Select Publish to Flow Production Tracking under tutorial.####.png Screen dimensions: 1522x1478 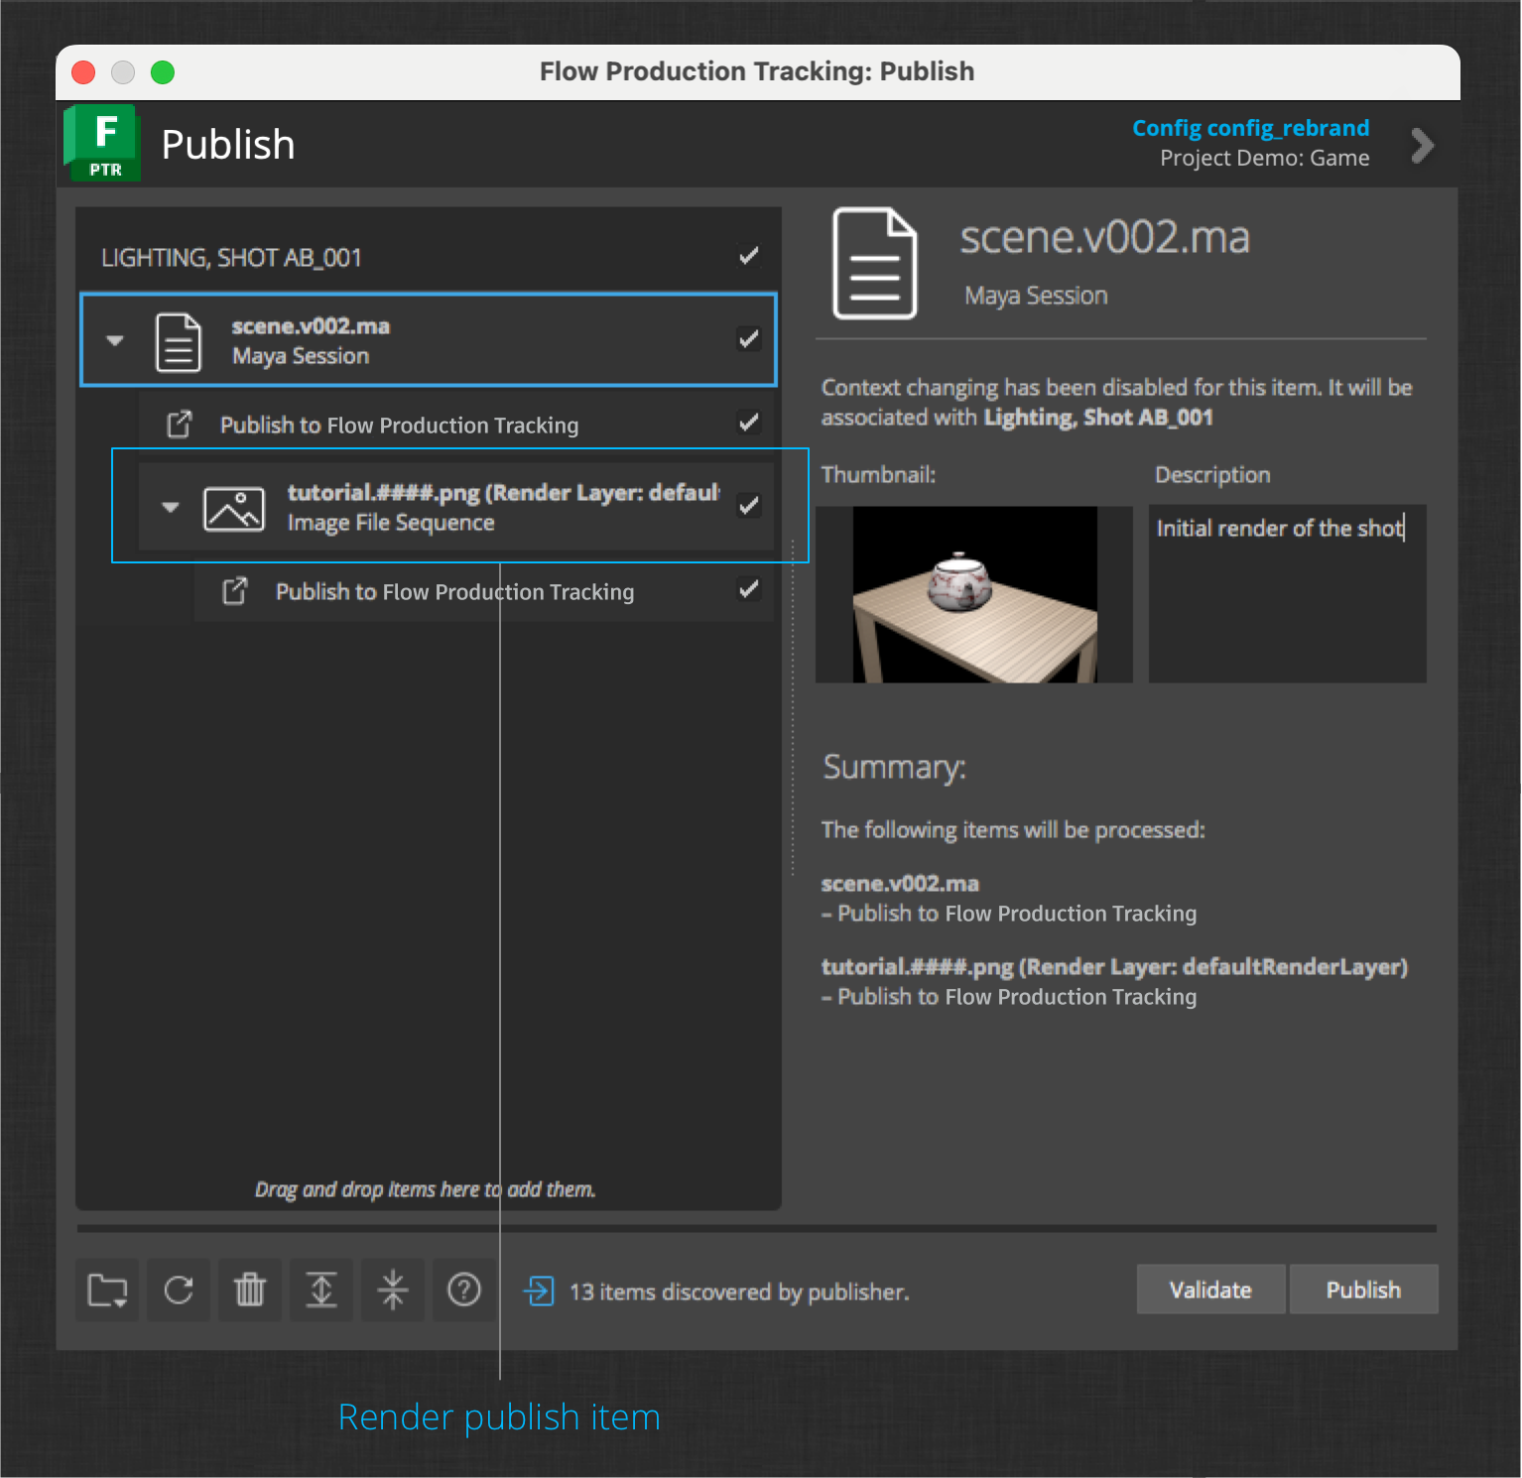[x=484, y=591]
